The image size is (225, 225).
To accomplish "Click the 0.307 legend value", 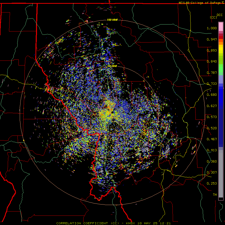I will [212, 172].
